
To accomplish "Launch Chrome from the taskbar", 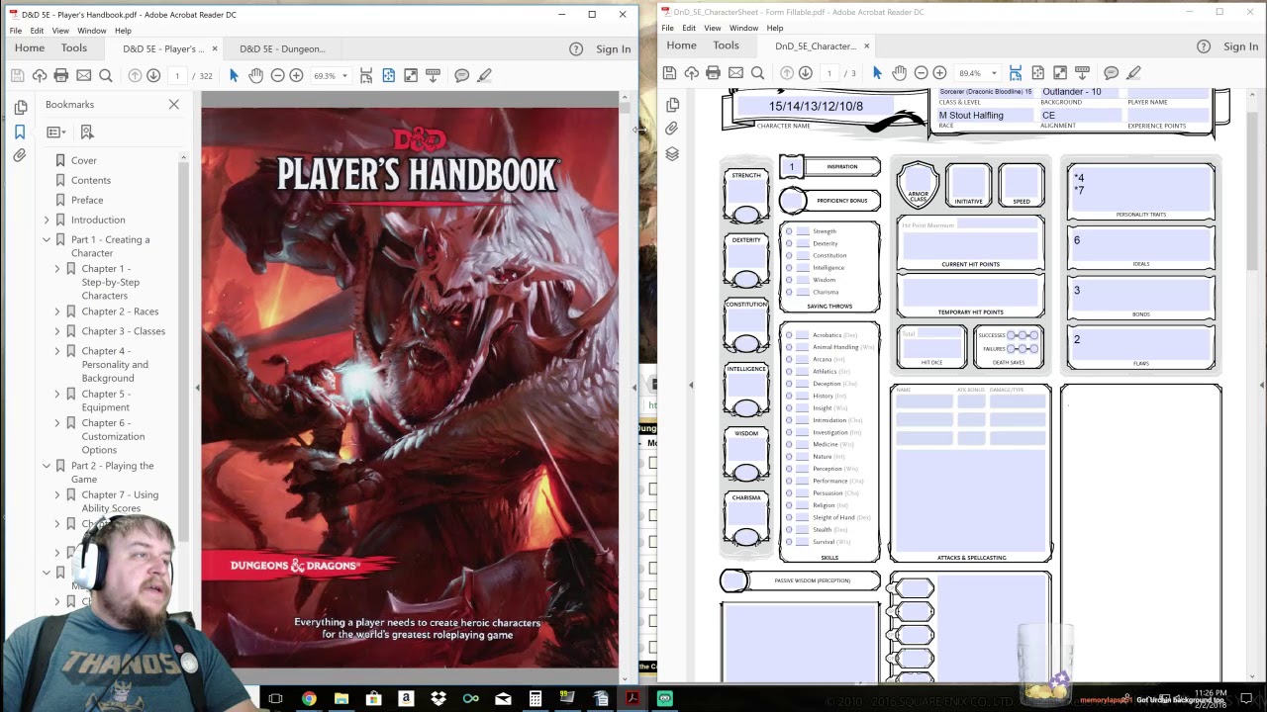I will point(309,699).
